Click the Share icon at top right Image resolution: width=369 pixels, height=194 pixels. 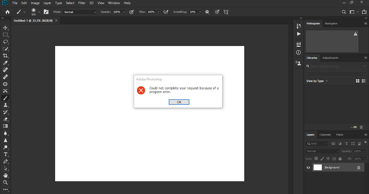(x=364, y=12)
